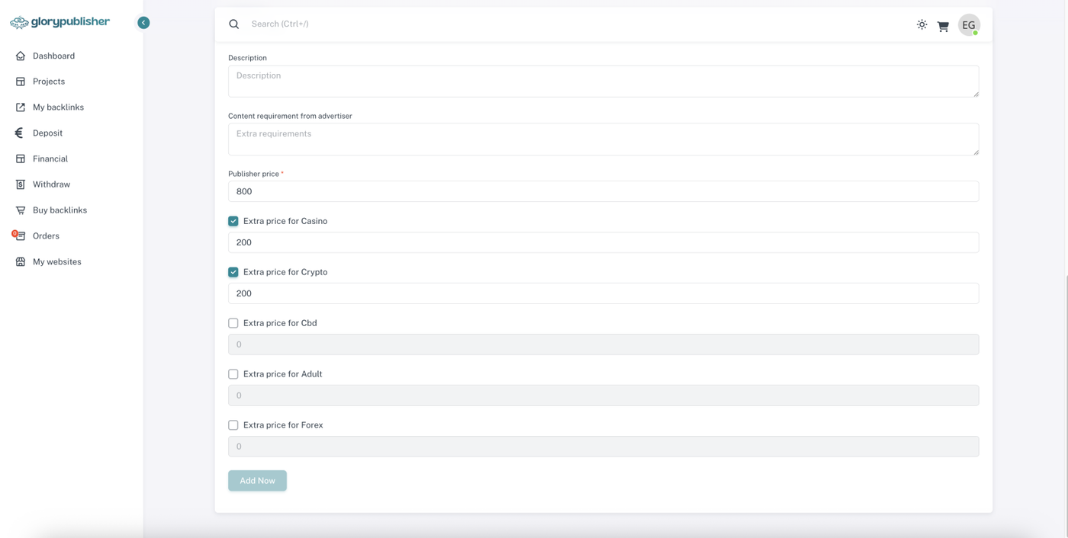1068x538 pixels.
Task: Click the Publisher price field showing 800
Action: click(x=603, y=191)
